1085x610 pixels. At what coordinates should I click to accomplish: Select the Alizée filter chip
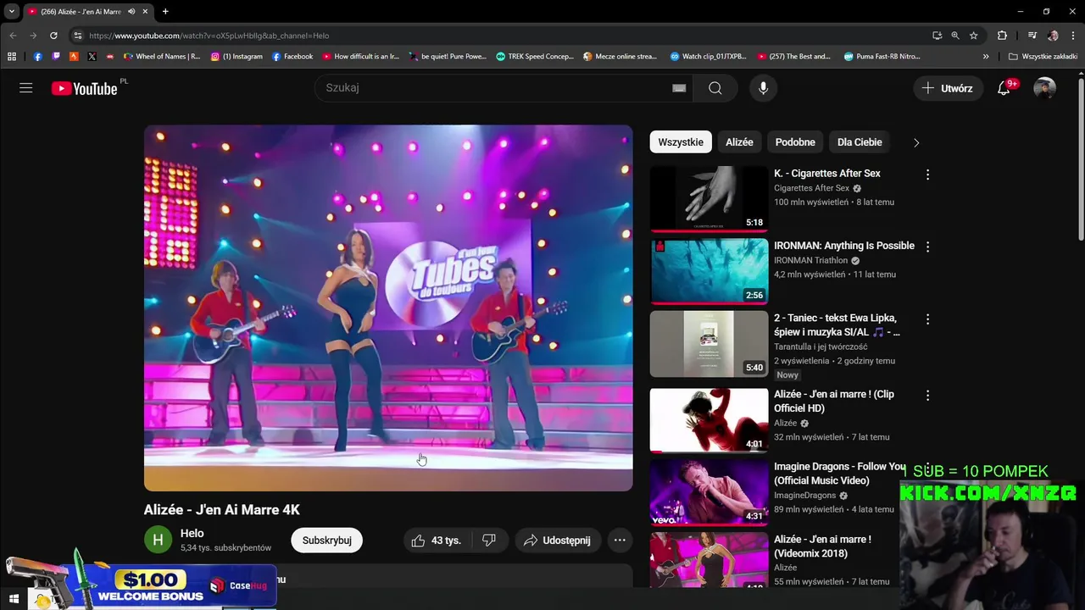739,142
